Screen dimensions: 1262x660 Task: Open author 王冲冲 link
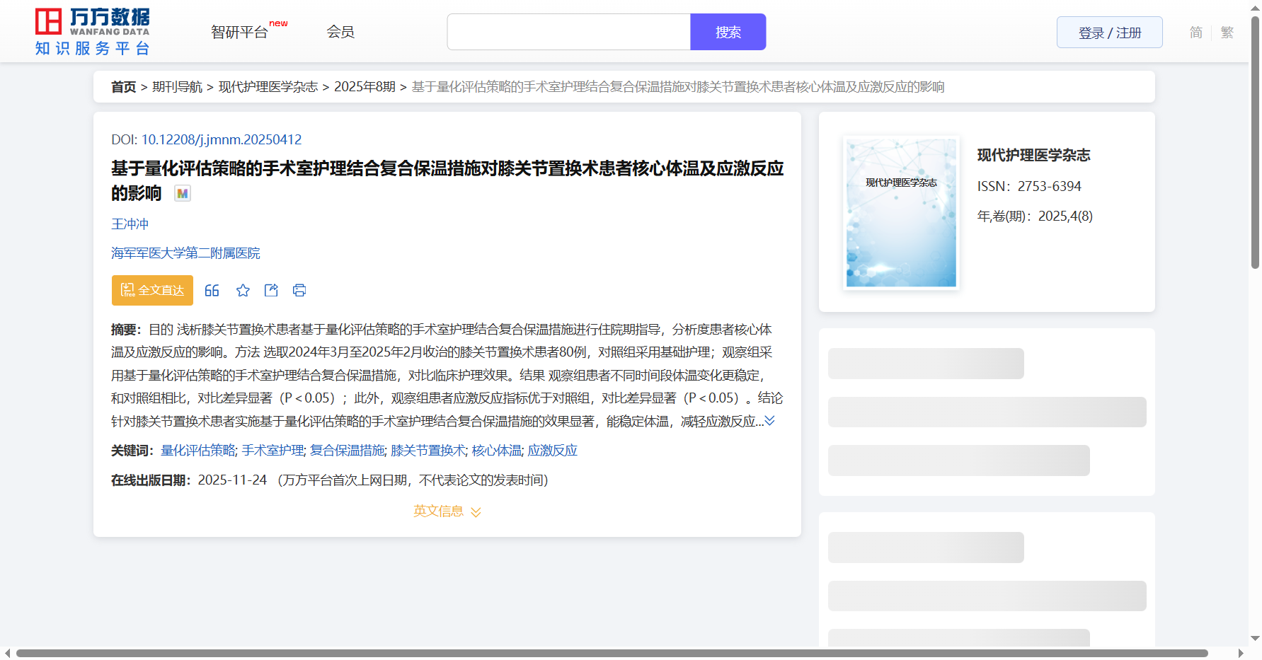coord(130,224)
